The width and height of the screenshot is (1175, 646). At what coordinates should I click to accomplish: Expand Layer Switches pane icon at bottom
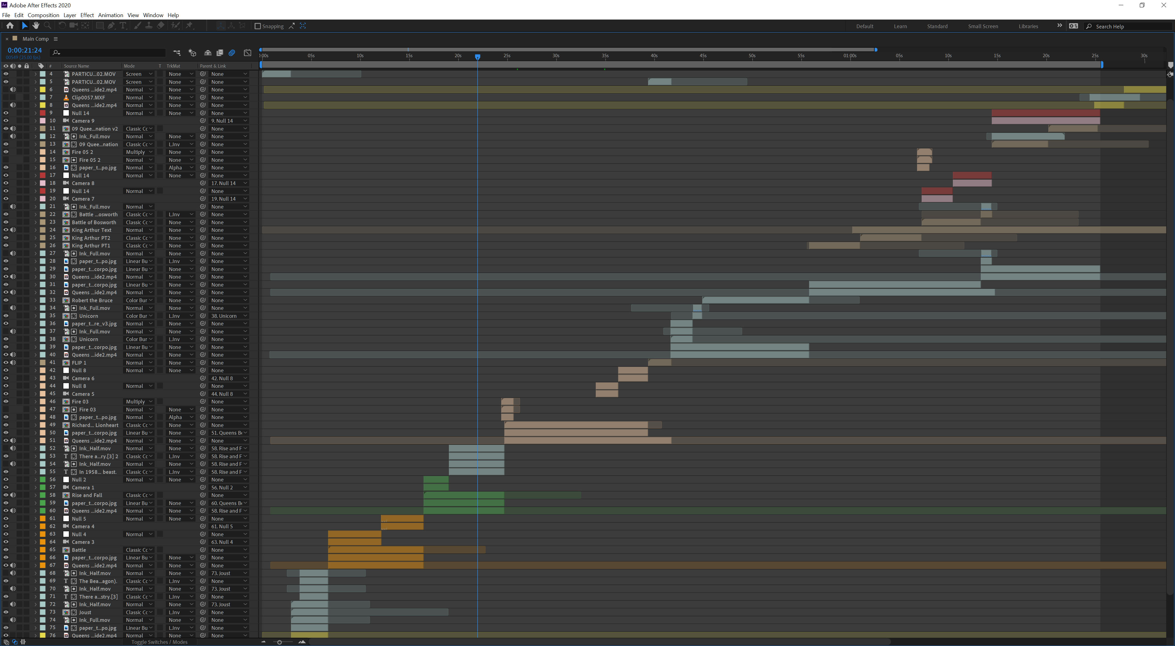[6, 642]
